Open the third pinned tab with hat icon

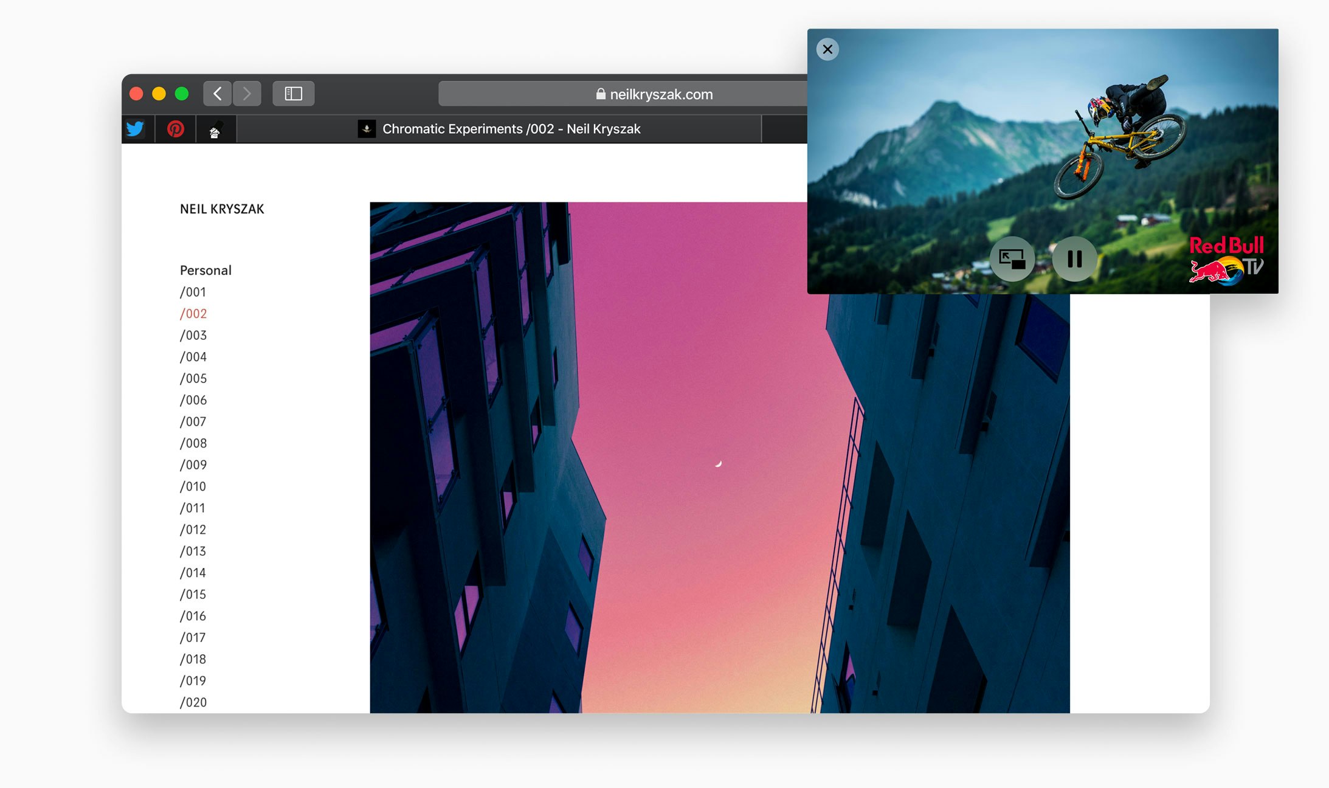[x=216, y=128]
